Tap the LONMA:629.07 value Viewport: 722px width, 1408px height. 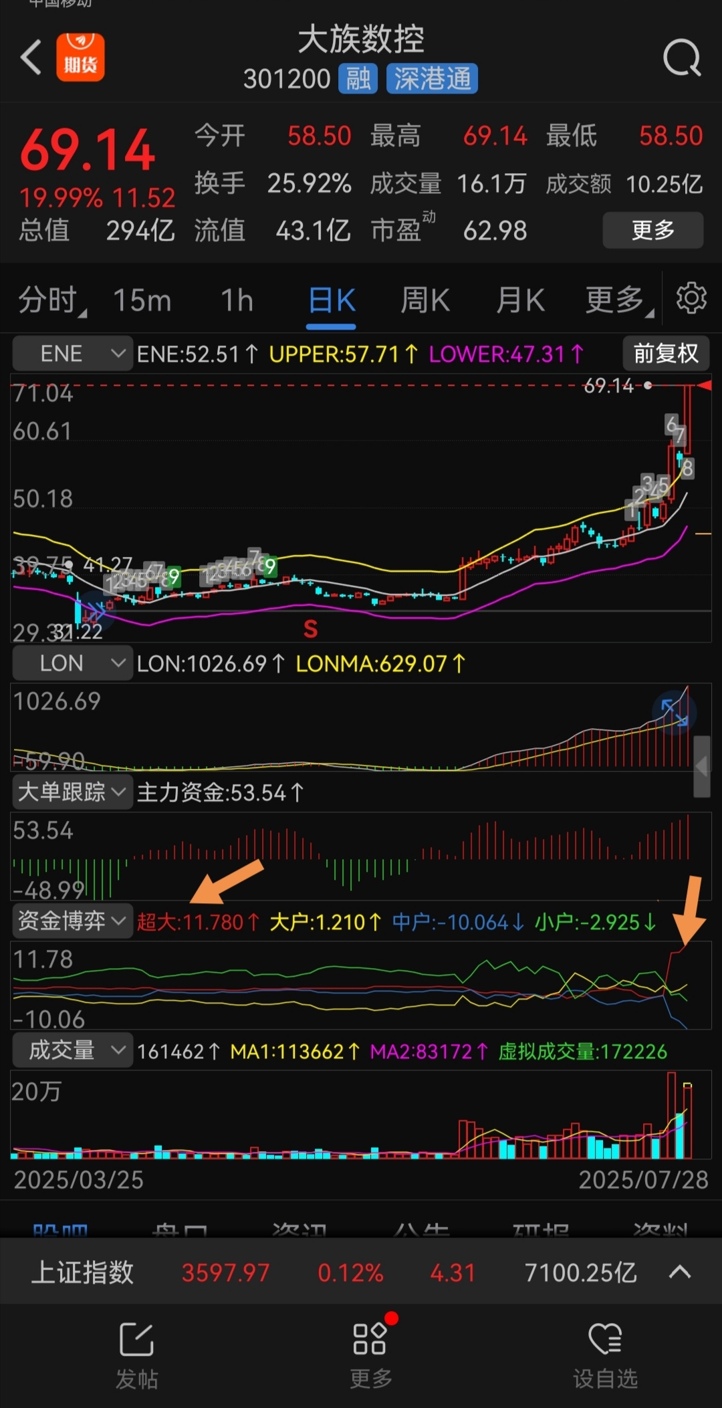380,664
